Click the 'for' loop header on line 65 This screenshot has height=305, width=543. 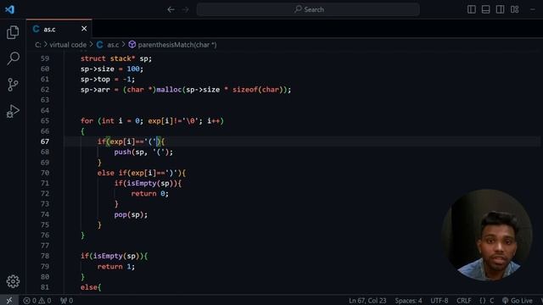[x=152, y=120]
